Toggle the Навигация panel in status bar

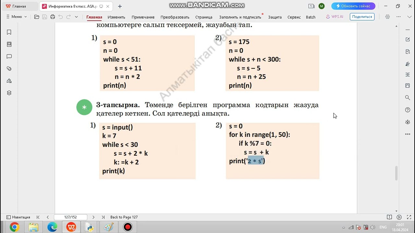coord(18,217)
